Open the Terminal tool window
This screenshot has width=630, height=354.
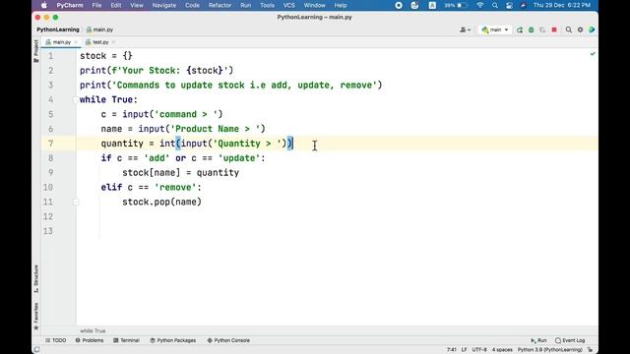[126, 340]
